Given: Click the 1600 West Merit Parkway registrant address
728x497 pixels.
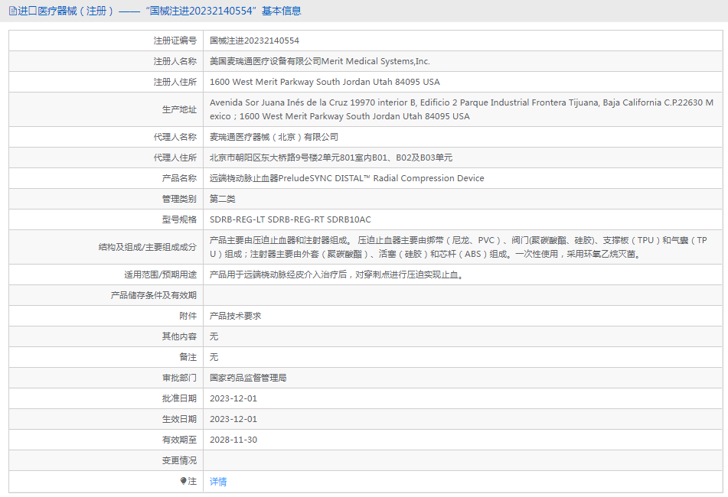Looking at the screenshot, I should pyautogui.click(x=325, y=82).
